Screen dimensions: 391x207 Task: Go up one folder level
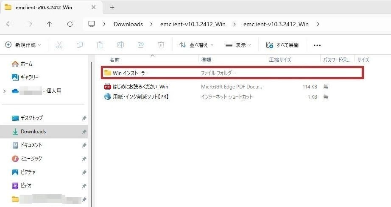click(50, 24)
